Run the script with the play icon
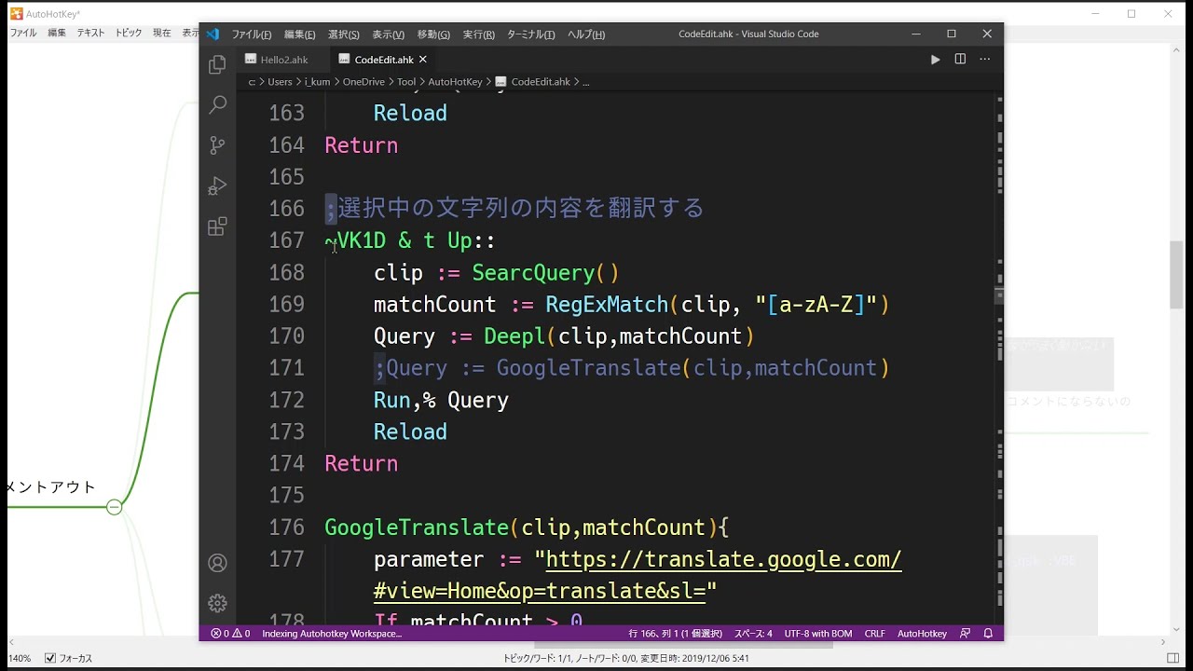This screenshot has width=1193, height=671. coord(935,60)
